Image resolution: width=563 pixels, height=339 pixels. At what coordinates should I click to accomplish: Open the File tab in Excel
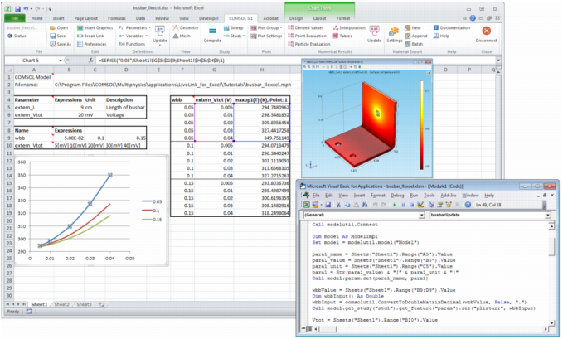[x=15, y=18]
